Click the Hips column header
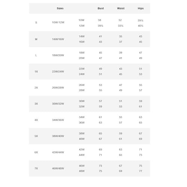This screenshot has height=187, width=187. click(141, 8)
